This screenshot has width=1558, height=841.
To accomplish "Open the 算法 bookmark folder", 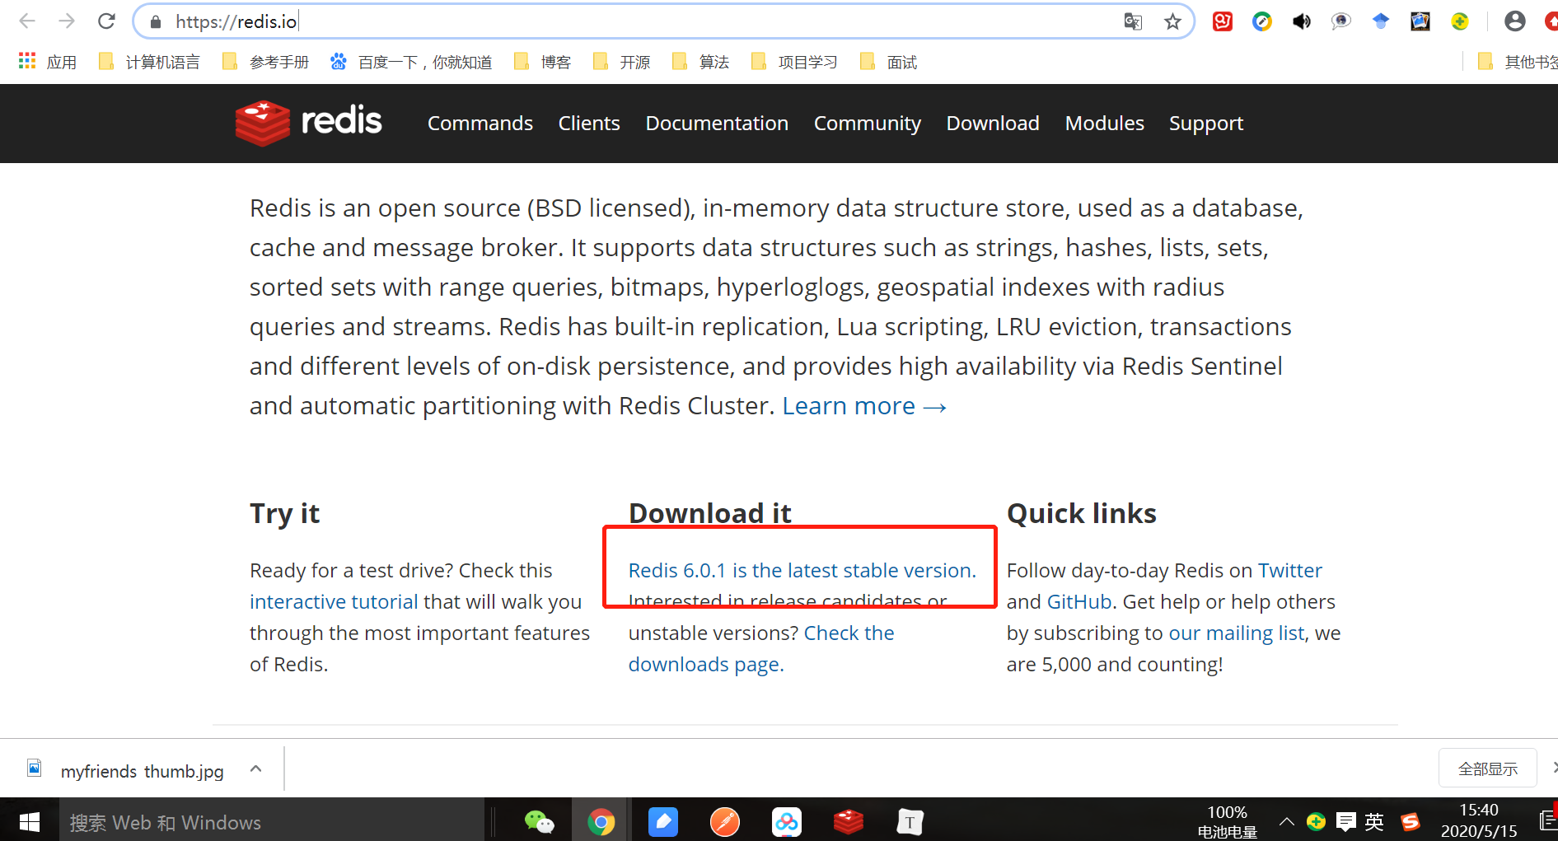I will pos(701,62).
